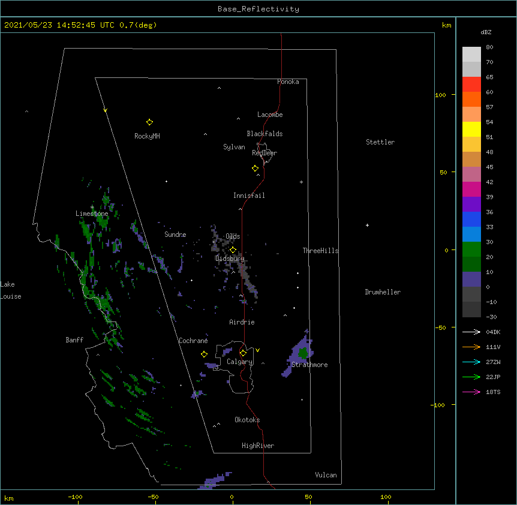Click the RockyMH label

[147, 136]
